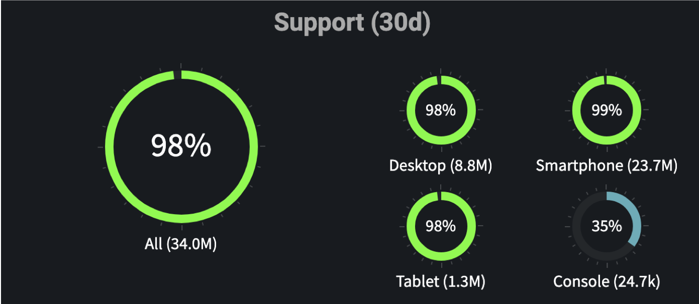Click the All (34.0M) label

(x=181, y=244)
